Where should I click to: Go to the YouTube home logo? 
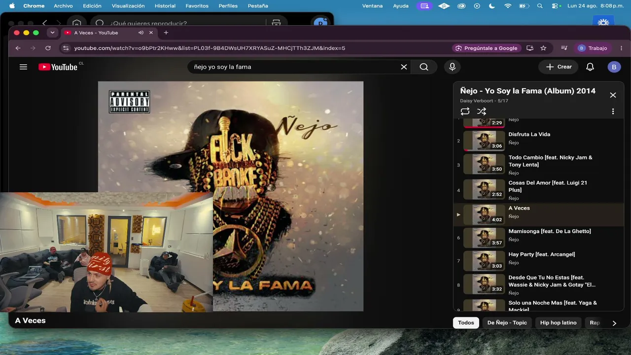tap(58, 67)
